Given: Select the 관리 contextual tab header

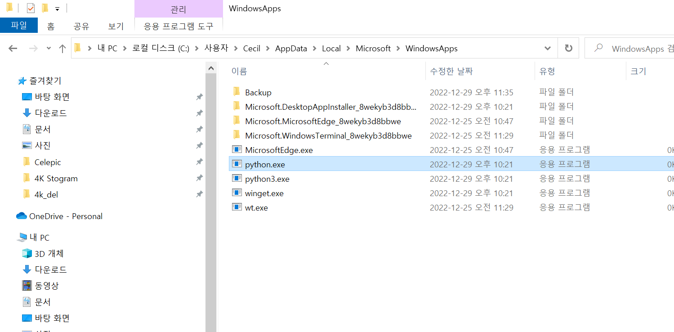Looking at the screenshot, I should (x=179, y=9).
